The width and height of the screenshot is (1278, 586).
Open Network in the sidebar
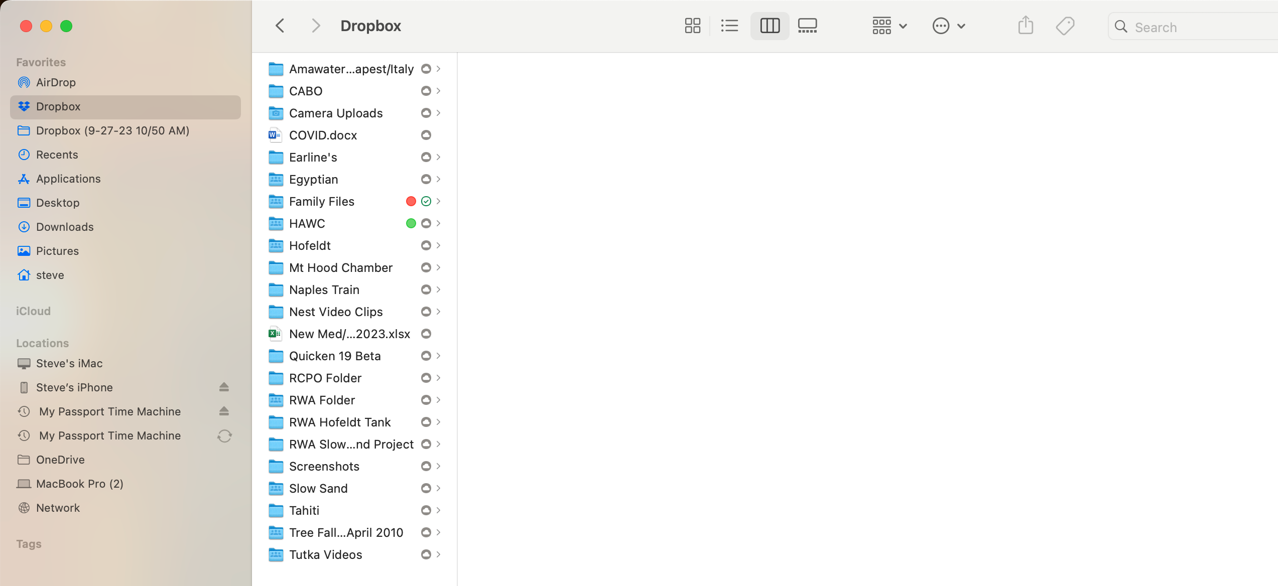[x=125, y=508]
